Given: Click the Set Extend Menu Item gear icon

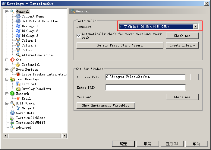Looking at the screenshot, I should pos(18,21).
